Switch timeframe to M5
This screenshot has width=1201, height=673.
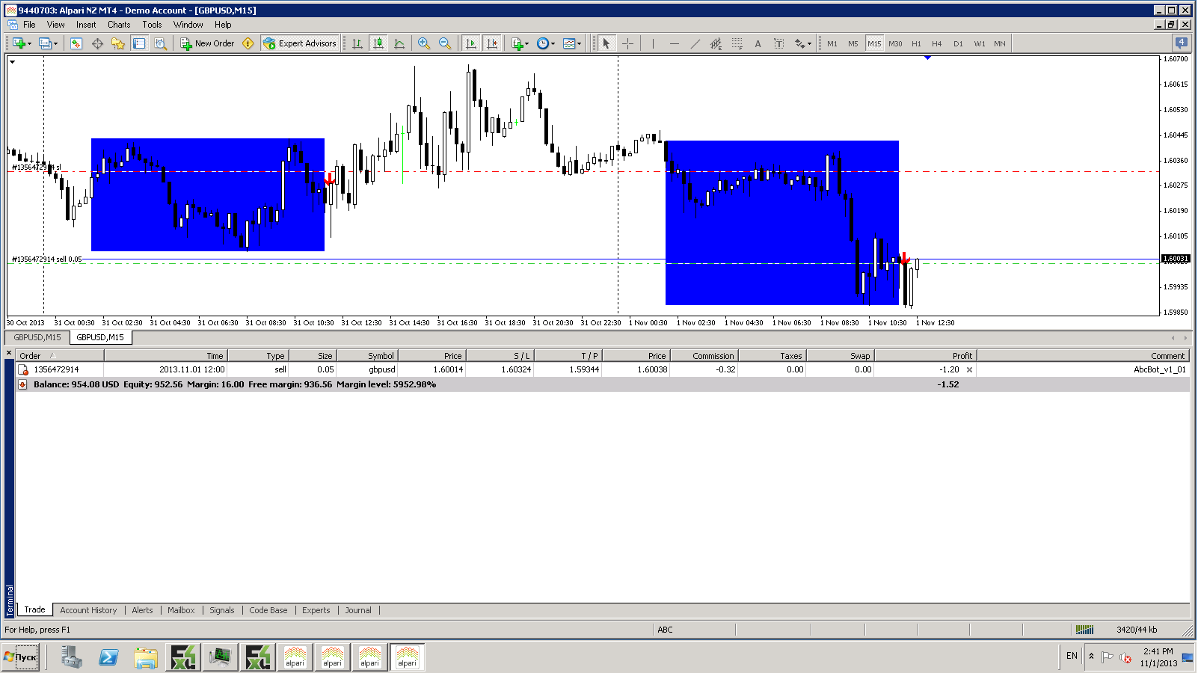coord(853,43)
